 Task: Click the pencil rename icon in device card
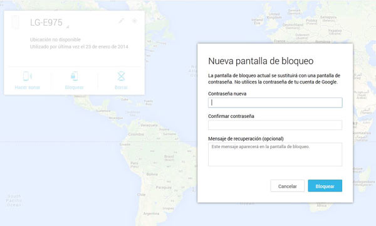(x=121, y=21)
